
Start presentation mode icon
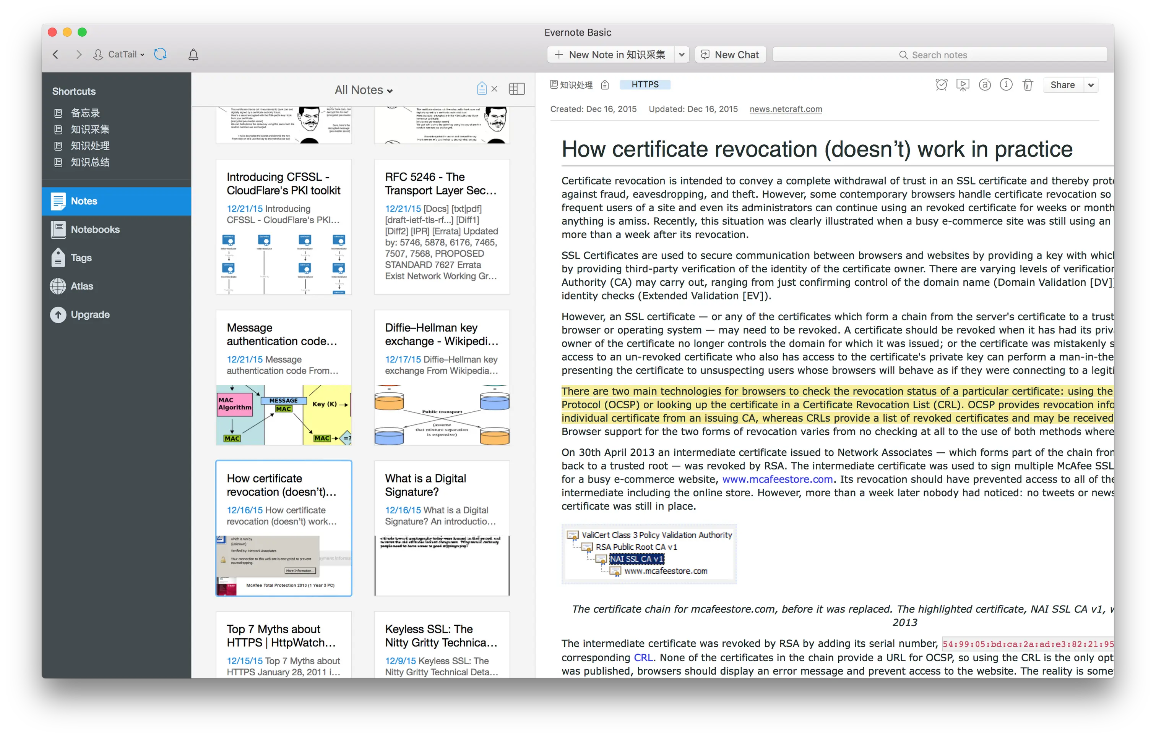pyautogui.click(x=963, y=85)
